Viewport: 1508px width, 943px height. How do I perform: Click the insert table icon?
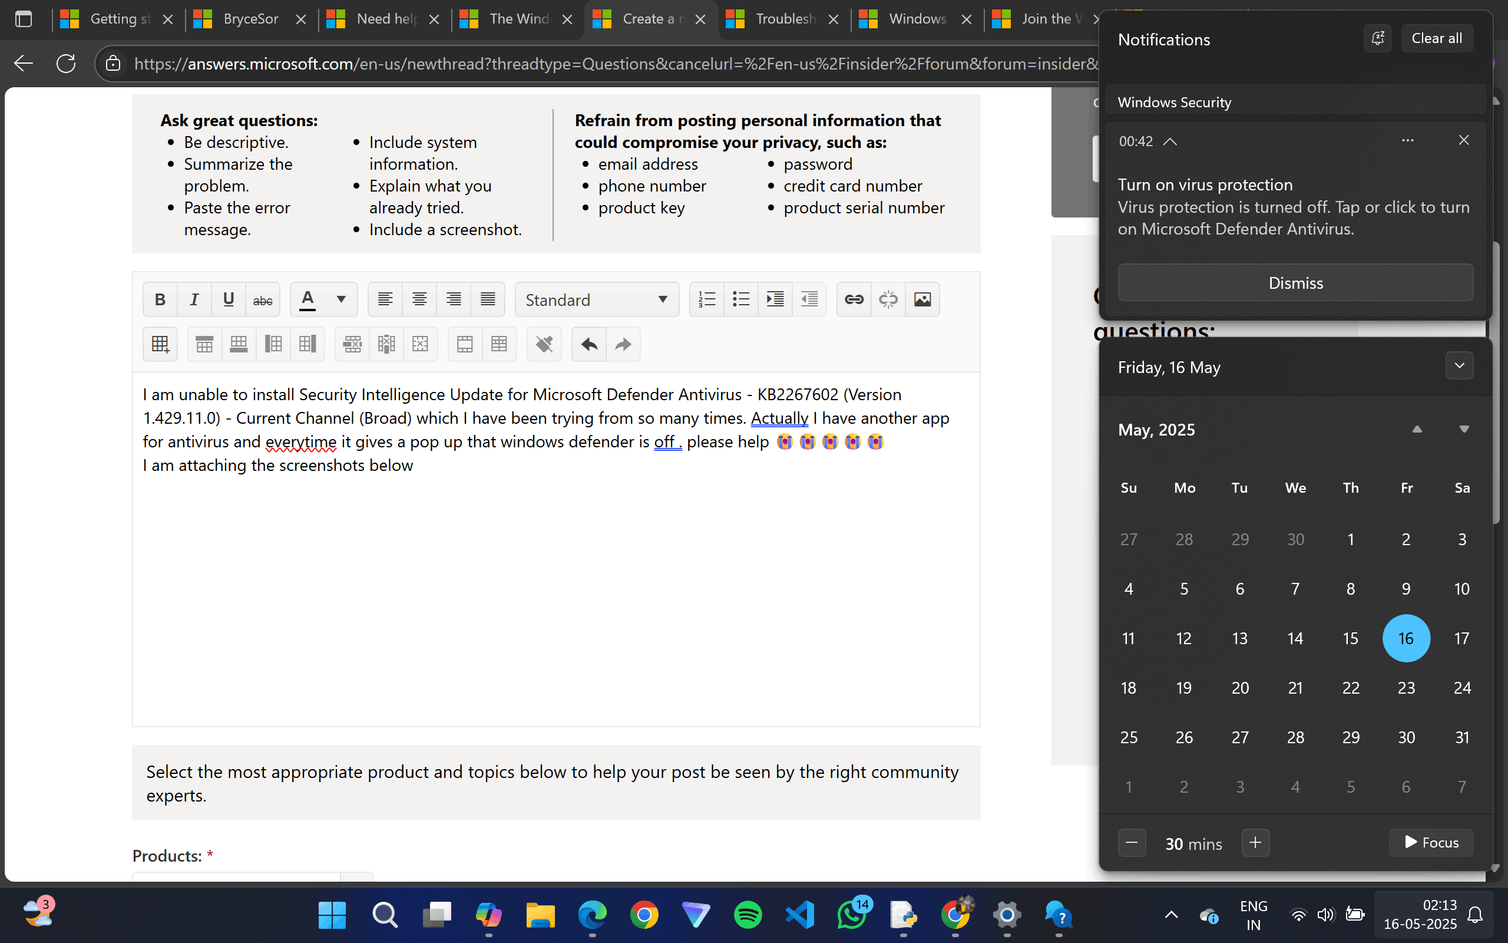160,344
